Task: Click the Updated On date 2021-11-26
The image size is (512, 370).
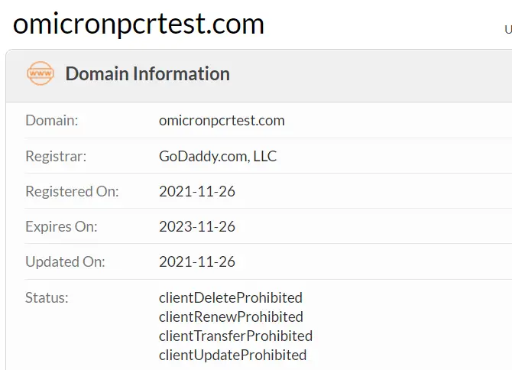Action: pos(197,262)
